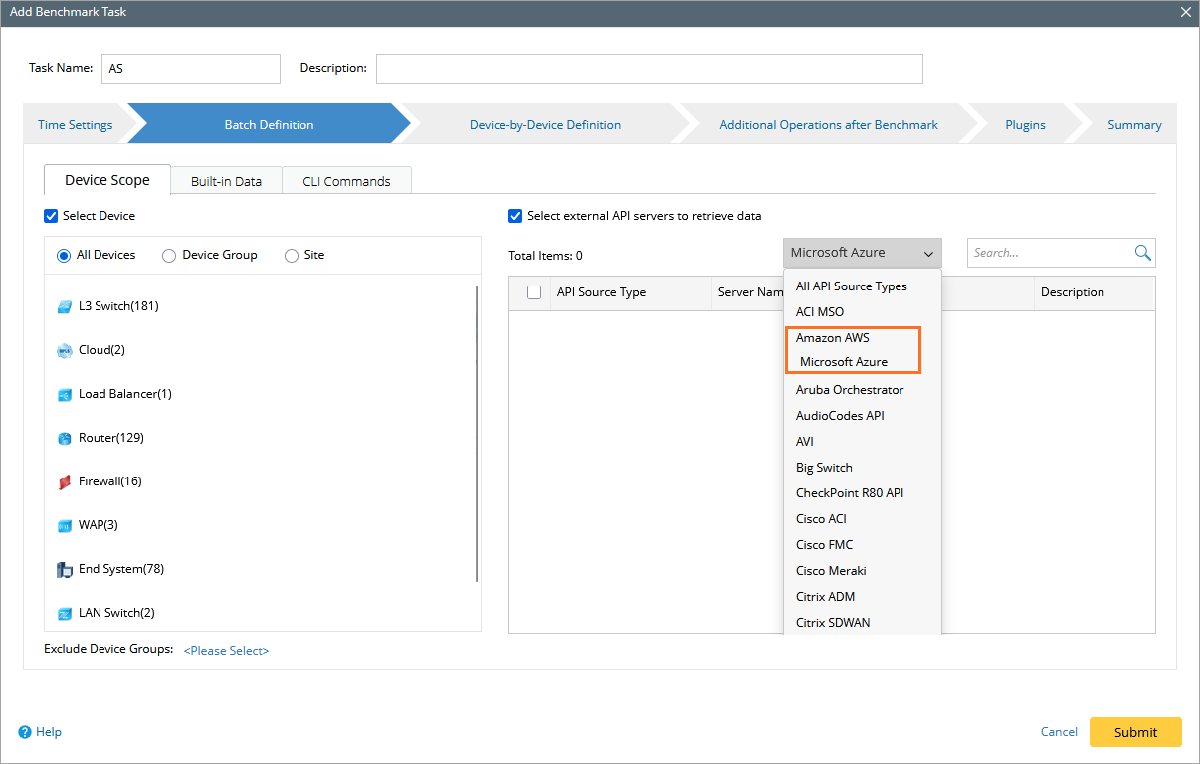Pick Cisco Meraki in the dropdown list
The width and height of the screenshot is (1200, 764).
coord(831,571)
